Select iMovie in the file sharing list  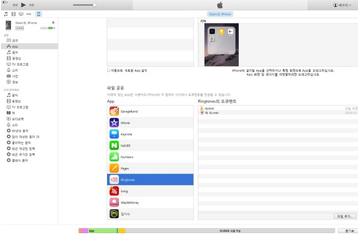[150, 123]
